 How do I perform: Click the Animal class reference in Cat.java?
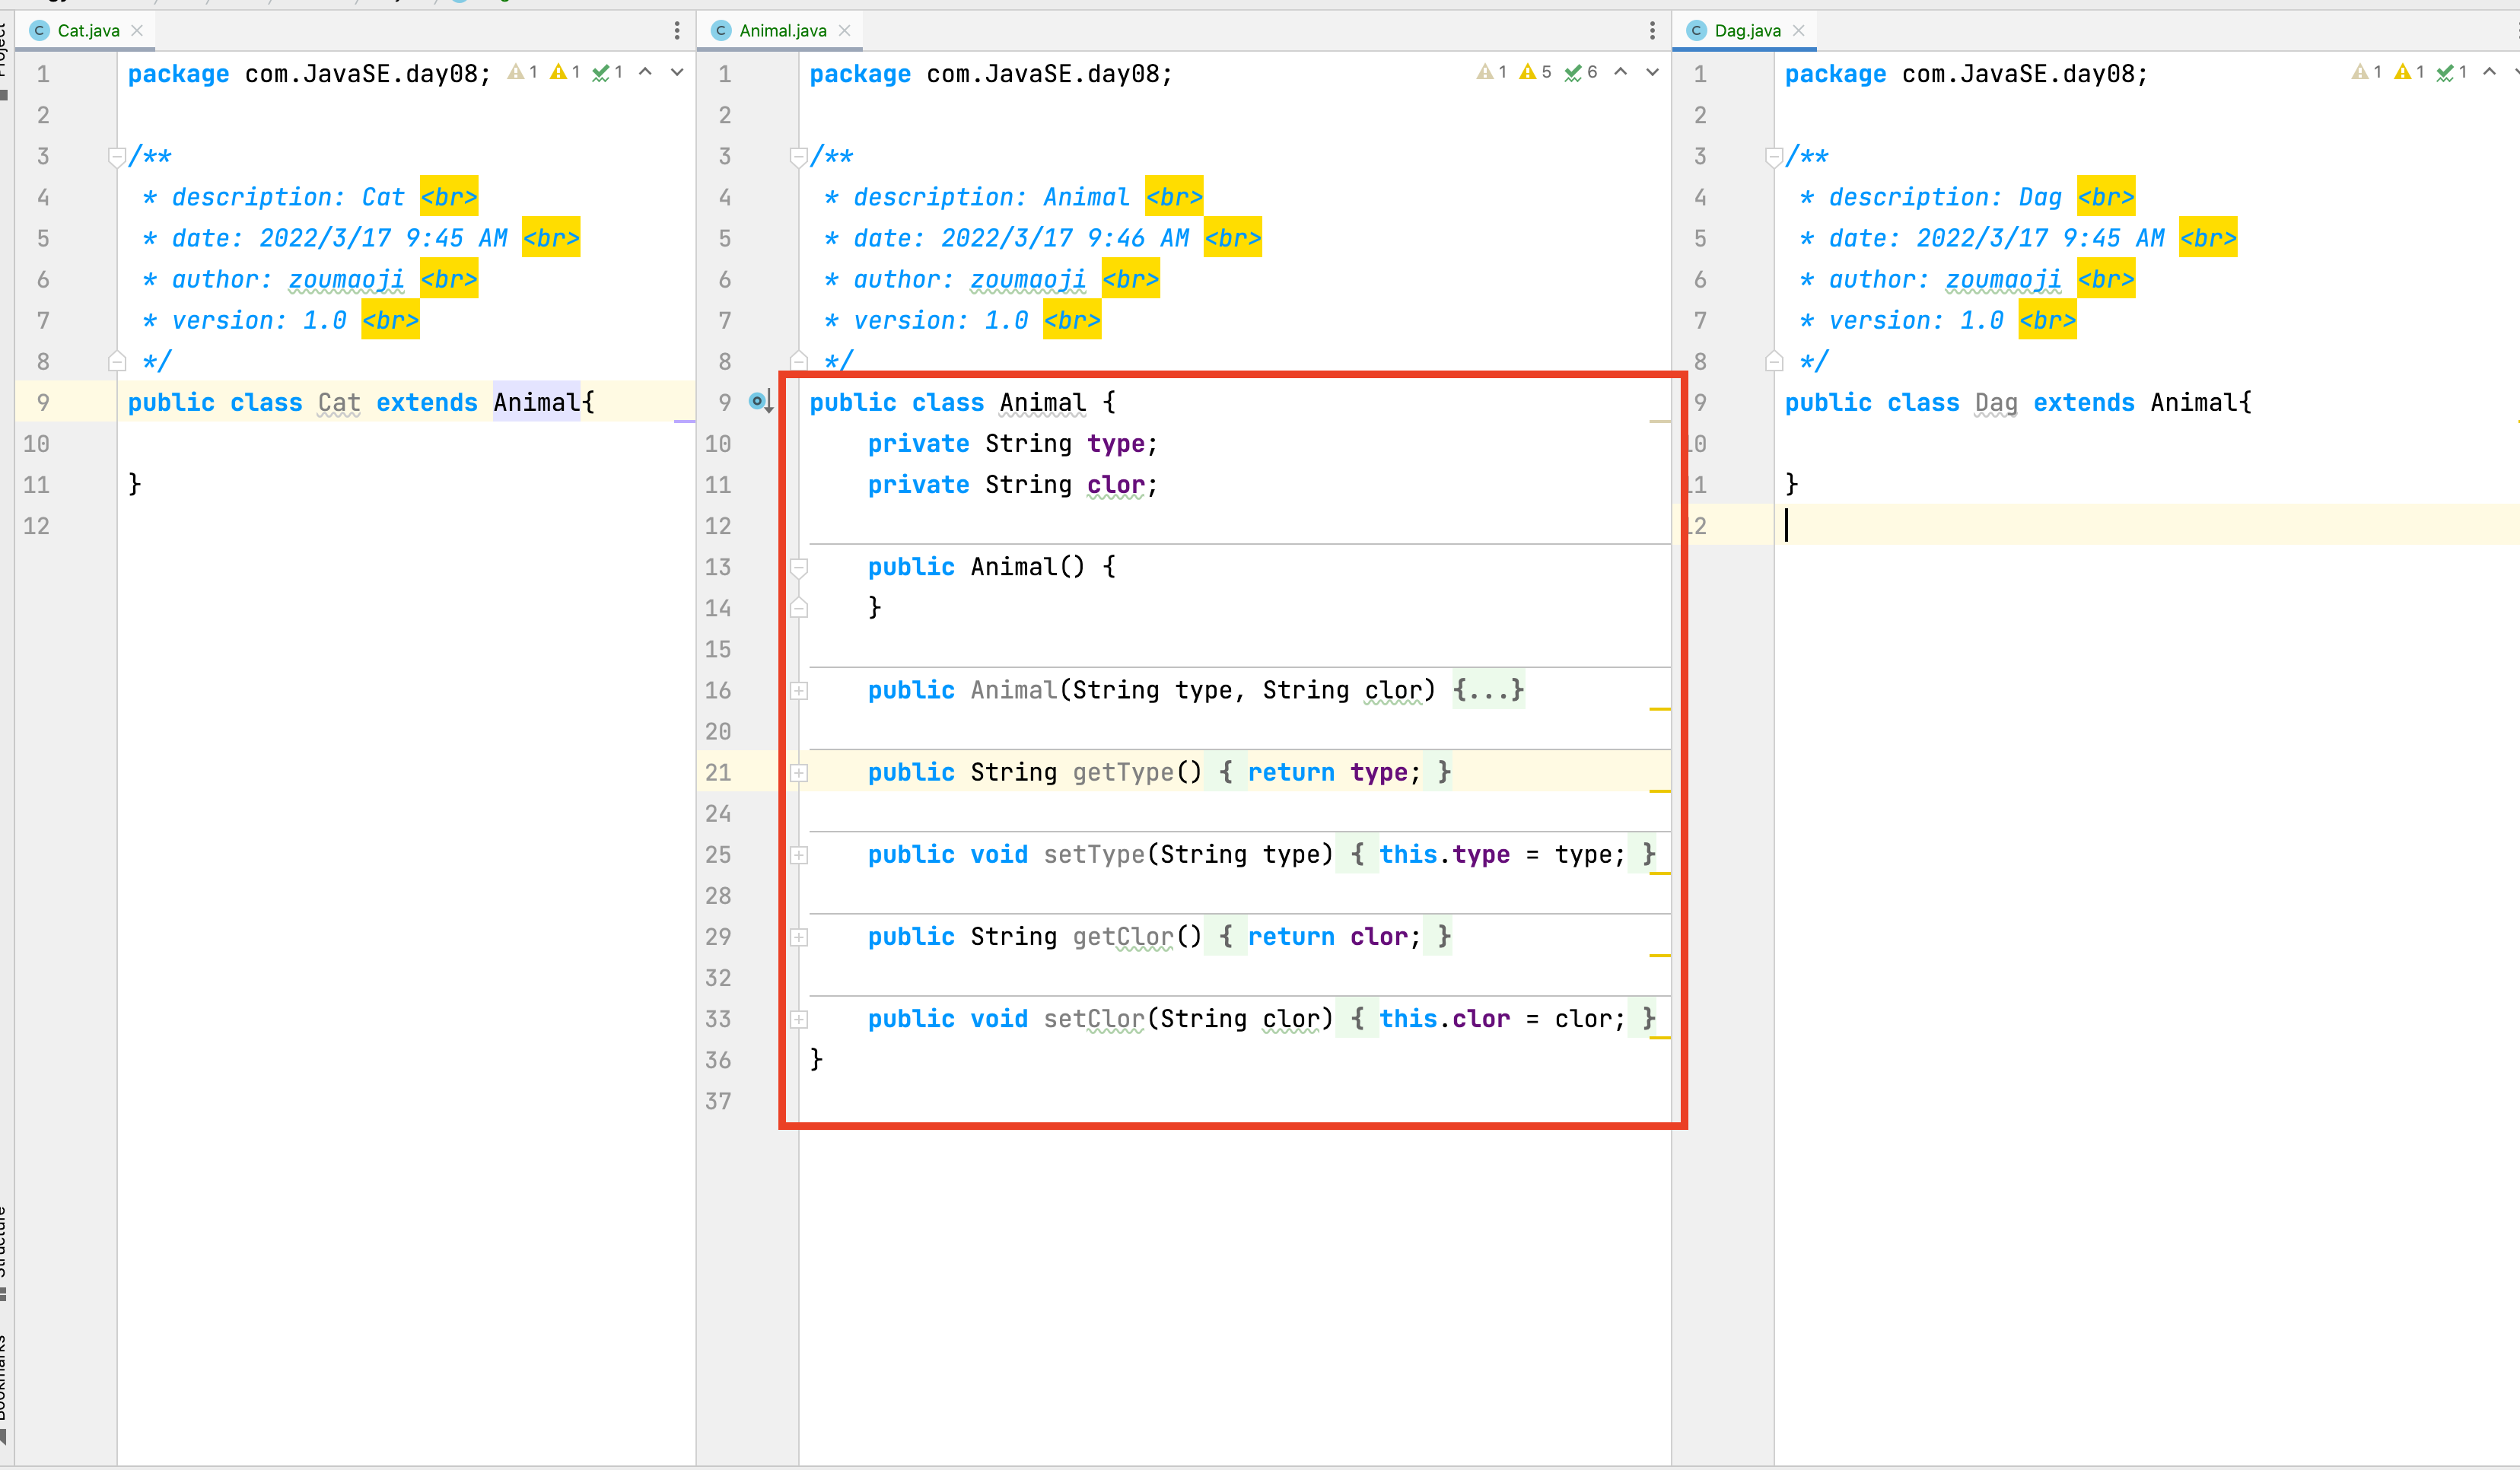536,403
